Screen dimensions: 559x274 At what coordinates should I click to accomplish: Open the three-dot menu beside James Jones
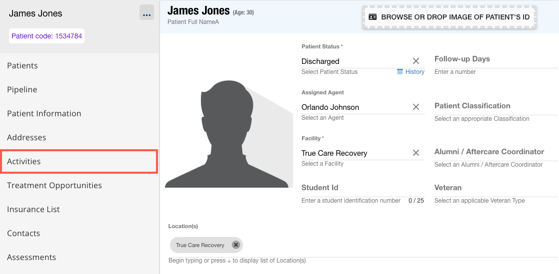tap(146, 14)
